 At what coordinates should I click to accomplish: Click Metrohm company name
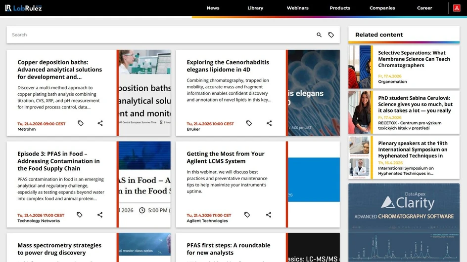point(27,129)
